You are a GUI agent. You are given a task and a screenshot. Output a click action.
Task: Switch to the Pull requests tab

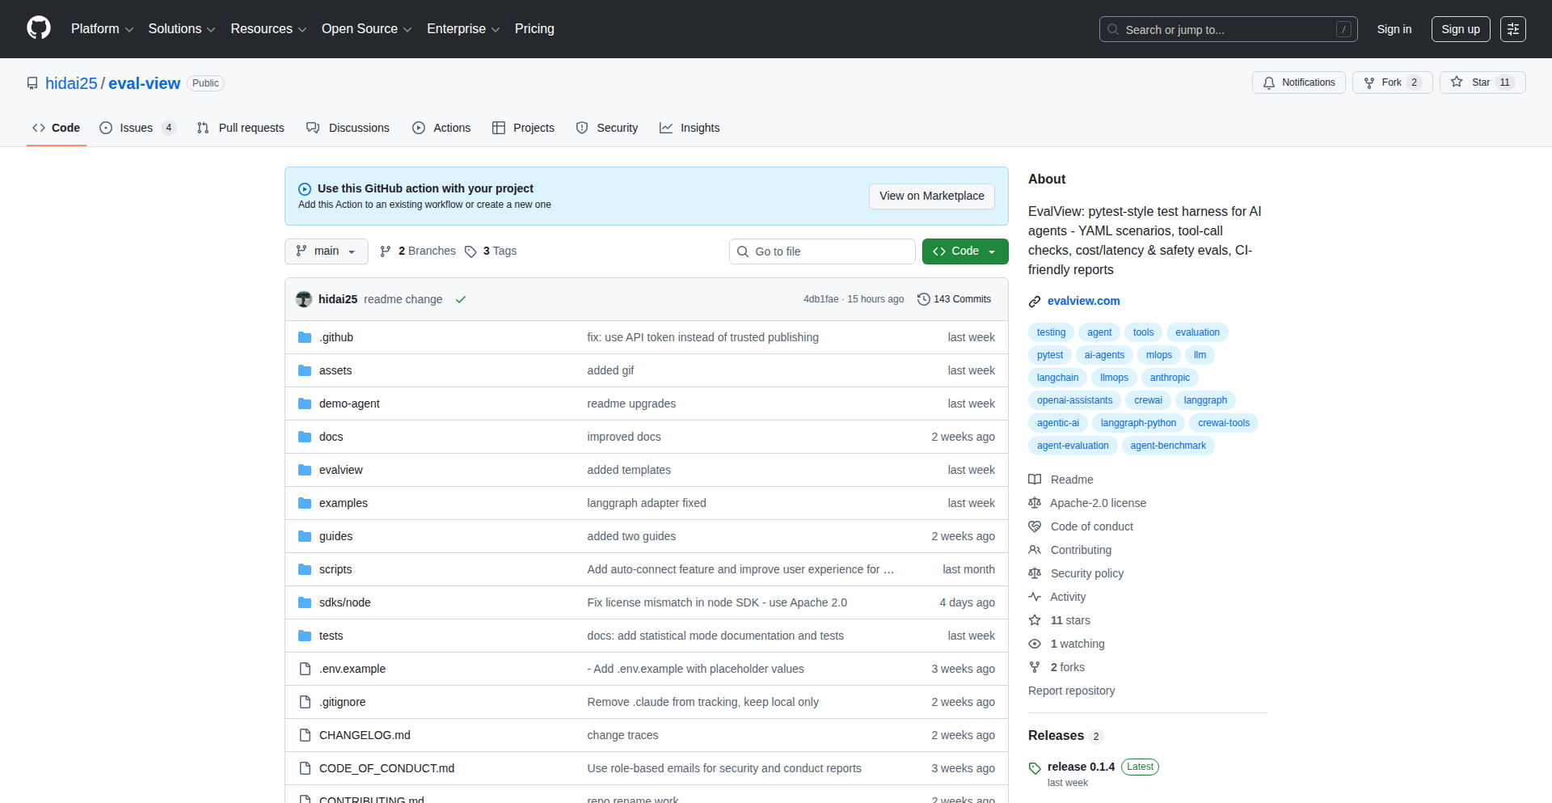[241, 128]
